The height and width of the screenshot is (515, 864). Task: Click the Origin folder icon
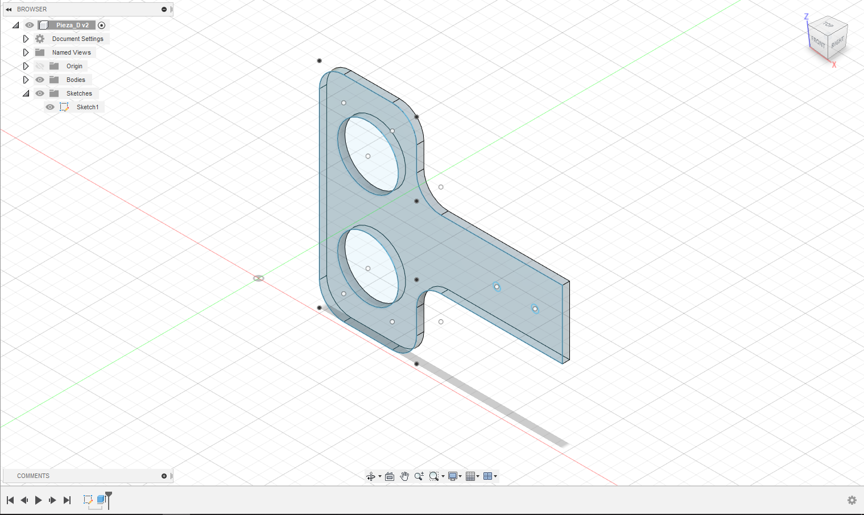54,66
